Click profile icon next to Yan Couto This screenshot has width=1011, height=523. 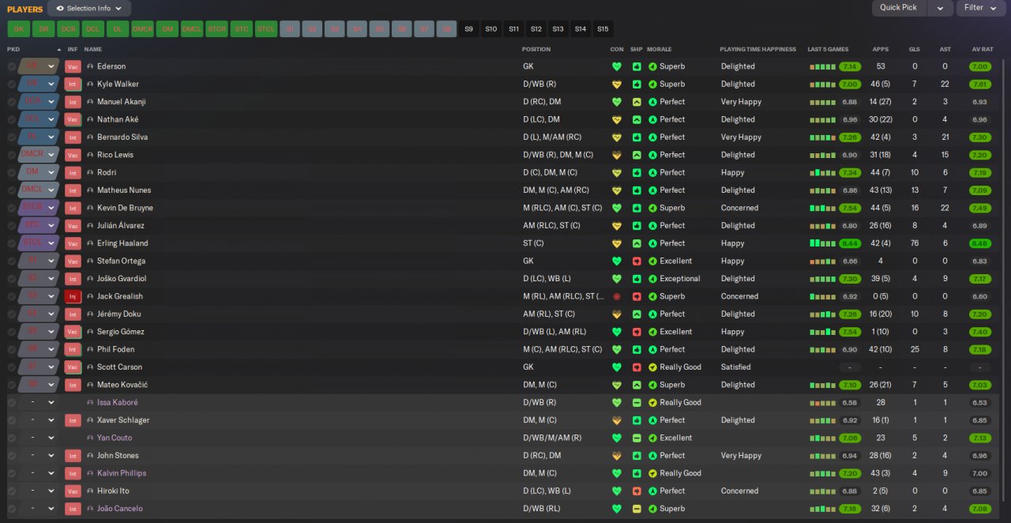coord(91,438)
